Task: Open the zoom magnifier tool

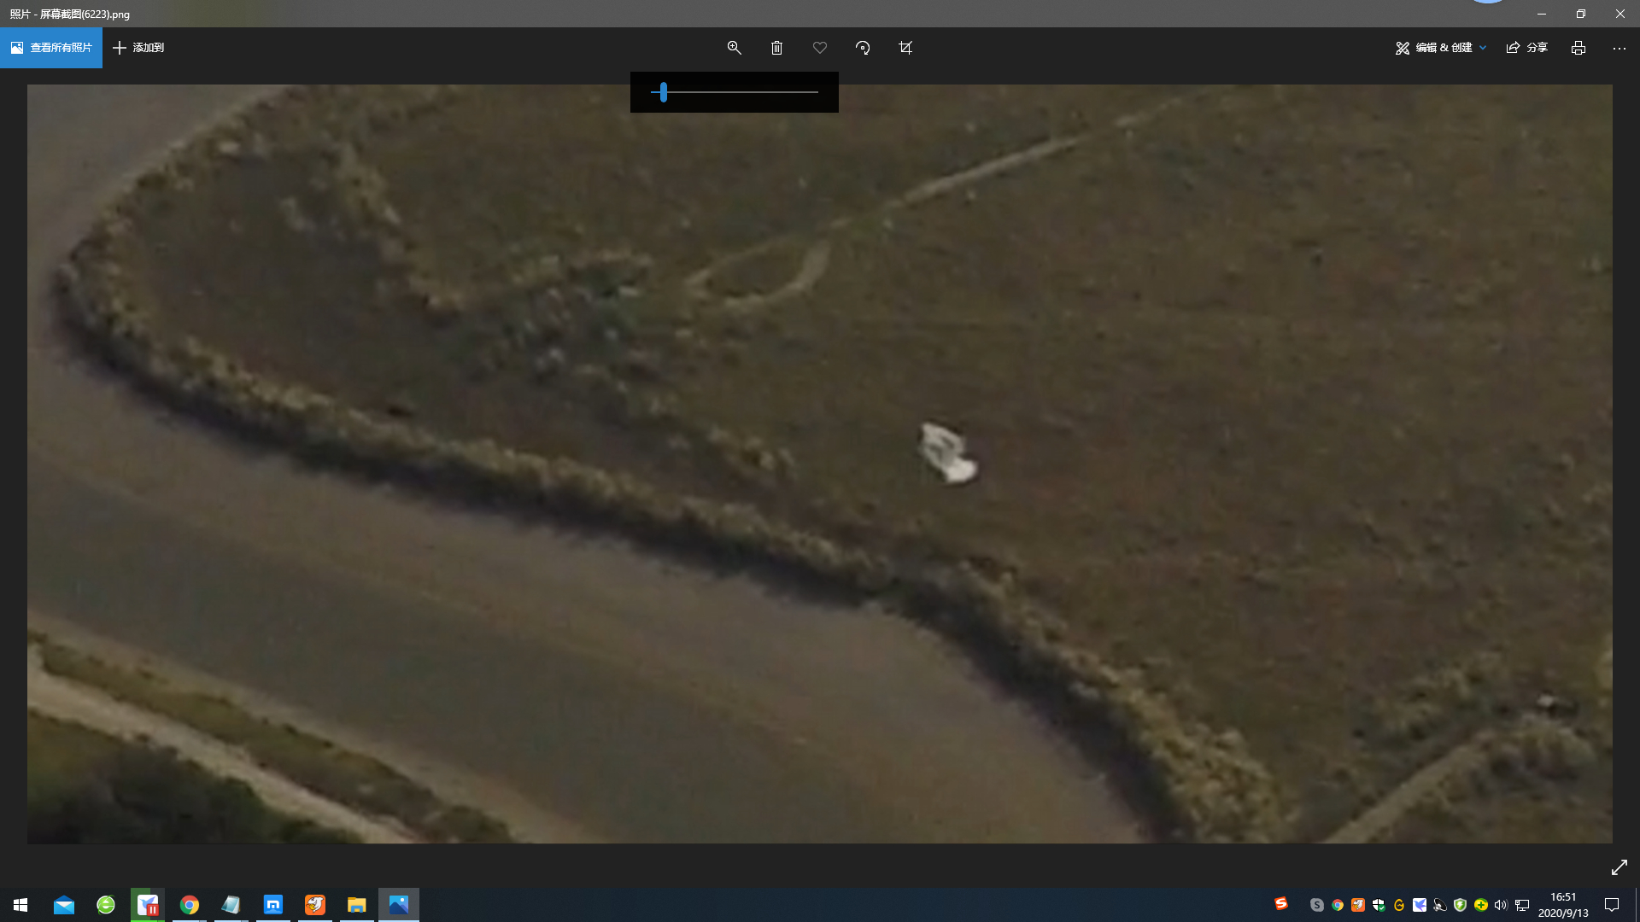Action: click(734, 48)
